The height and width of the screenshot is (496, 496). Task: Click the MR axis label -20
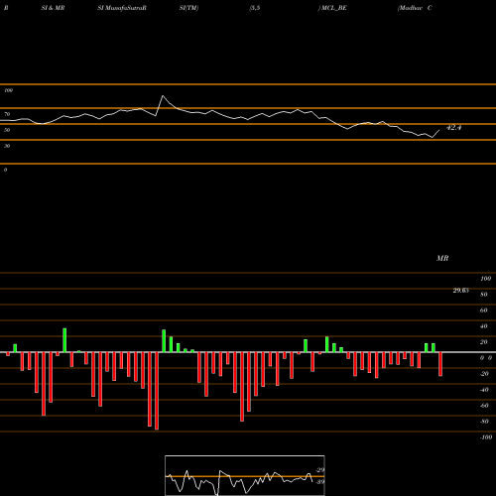coord(484,374)
